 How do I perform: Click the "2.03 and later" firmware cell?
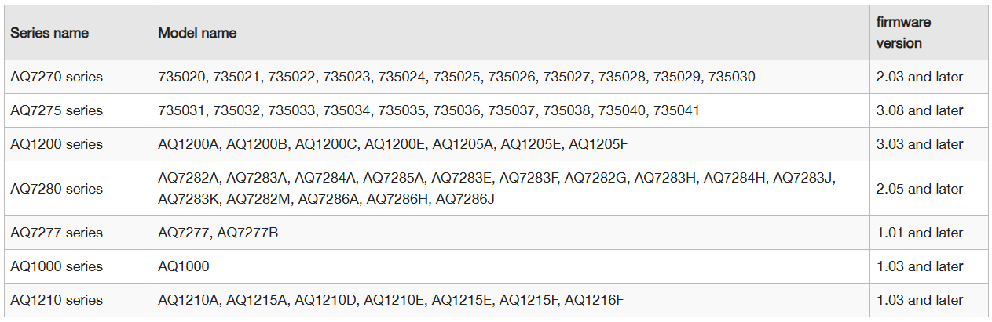[920, 77]
